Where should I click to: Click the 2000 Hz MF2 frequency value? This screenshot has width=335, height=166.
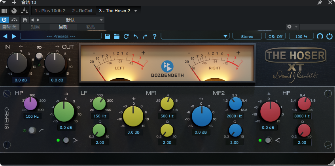235,116
